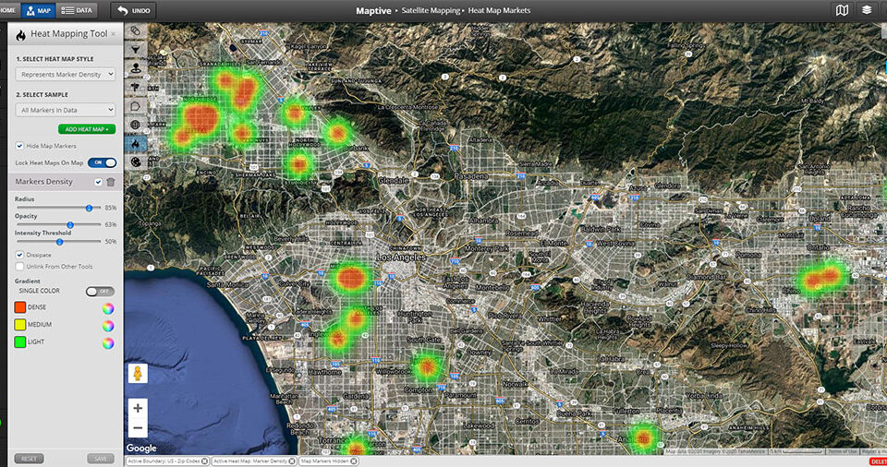Image resolution: width=887 pixels, height=467 pixels.
Task: Uncheck Hide Map Markers checkbox
Action: pos(20,146)
